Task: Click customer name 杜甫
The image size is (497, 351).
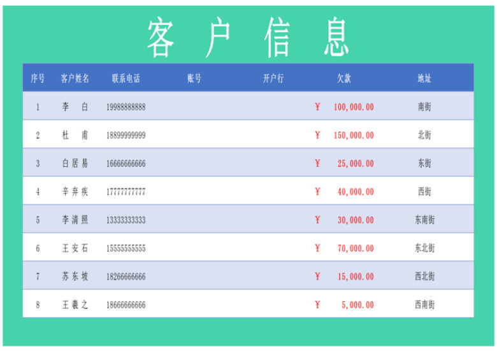Action: pyautogui.click(x=75, y=135)
